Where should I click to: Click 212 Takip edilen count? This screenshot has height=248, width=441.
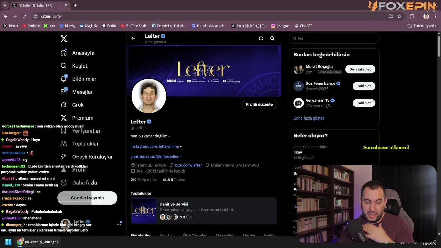[x=144, y=180]
